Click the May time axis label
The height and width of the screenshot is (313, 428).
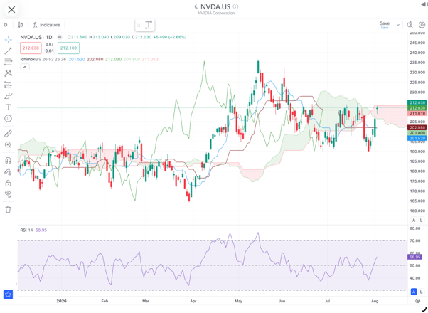[239, 301]
